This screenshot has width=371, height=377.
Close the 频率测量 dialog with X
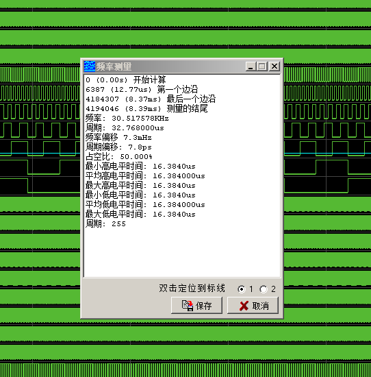pos(274,66)
